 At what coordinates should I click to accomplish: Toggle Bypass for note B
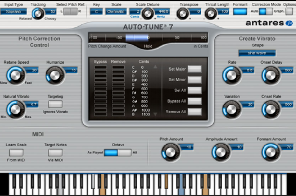pos(101,114)
